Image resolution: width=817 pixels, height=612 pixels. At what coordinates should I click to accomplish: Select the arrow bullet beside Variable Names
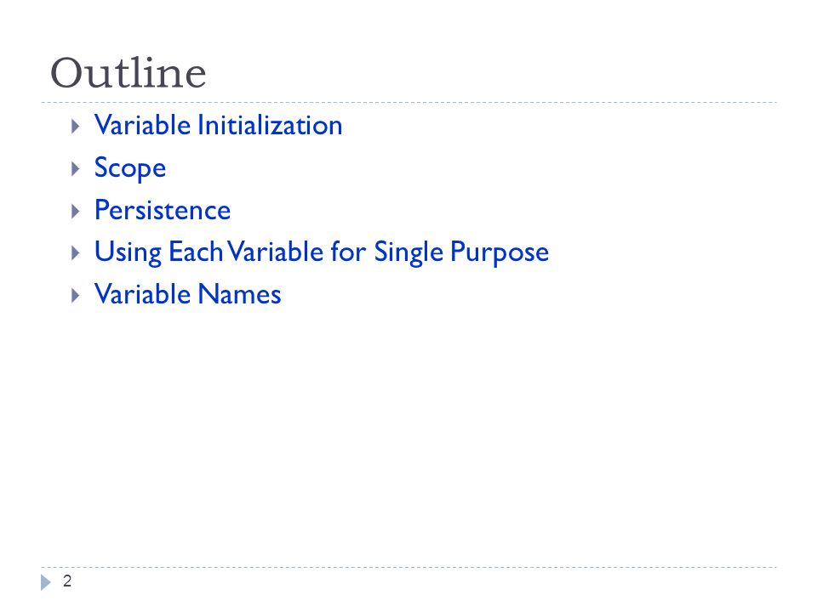(76, 296)
